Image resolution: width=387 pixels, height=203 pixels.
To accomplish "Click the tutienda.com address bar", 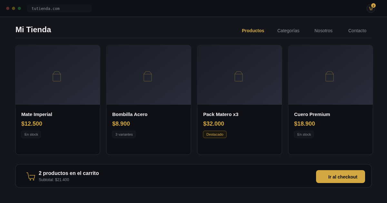I will 59,8.
